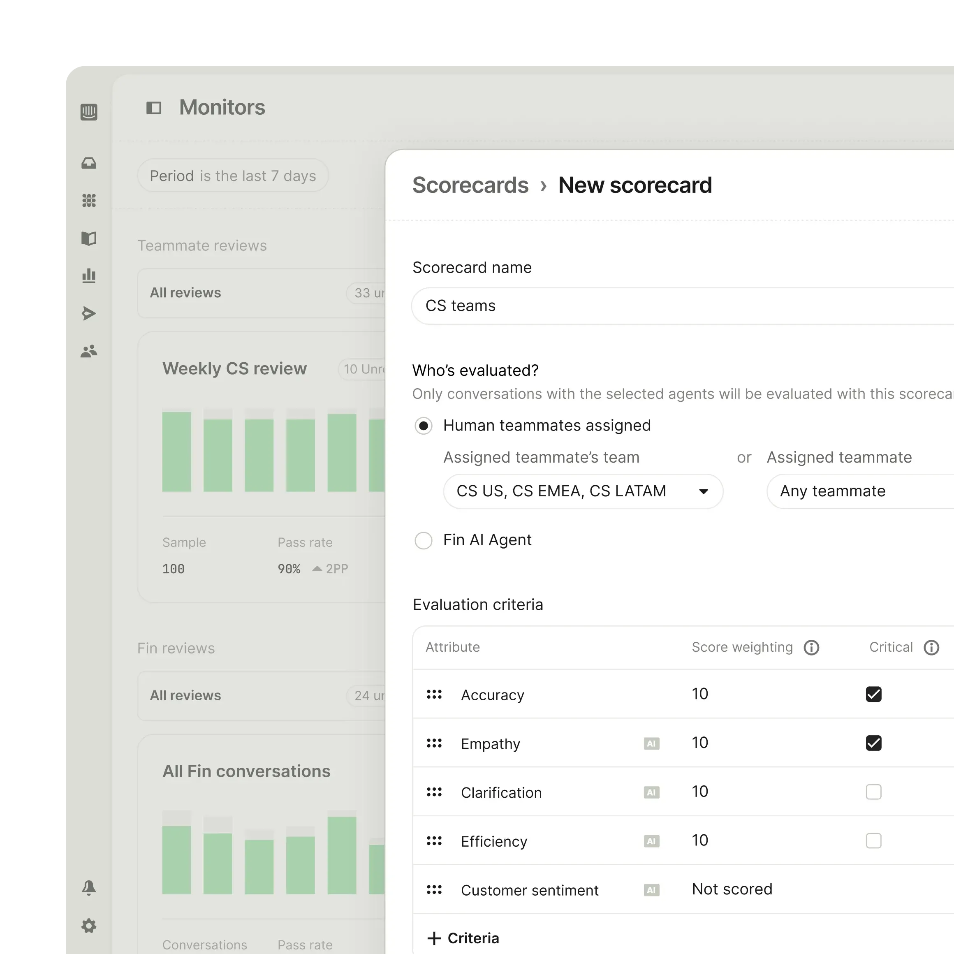This screenshot has height=954, width=954.
Task: Open the Knowledge book icon in sidebar
Action: pos(89,238)
